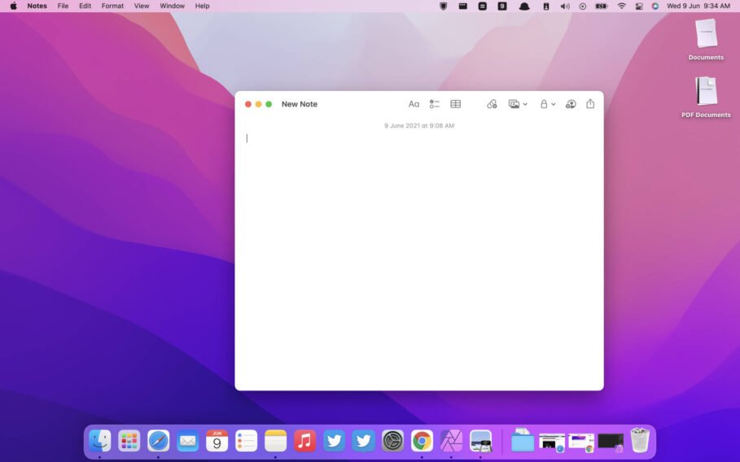
Task: Open the Notes application menu
Action: [x=37, y=7]
